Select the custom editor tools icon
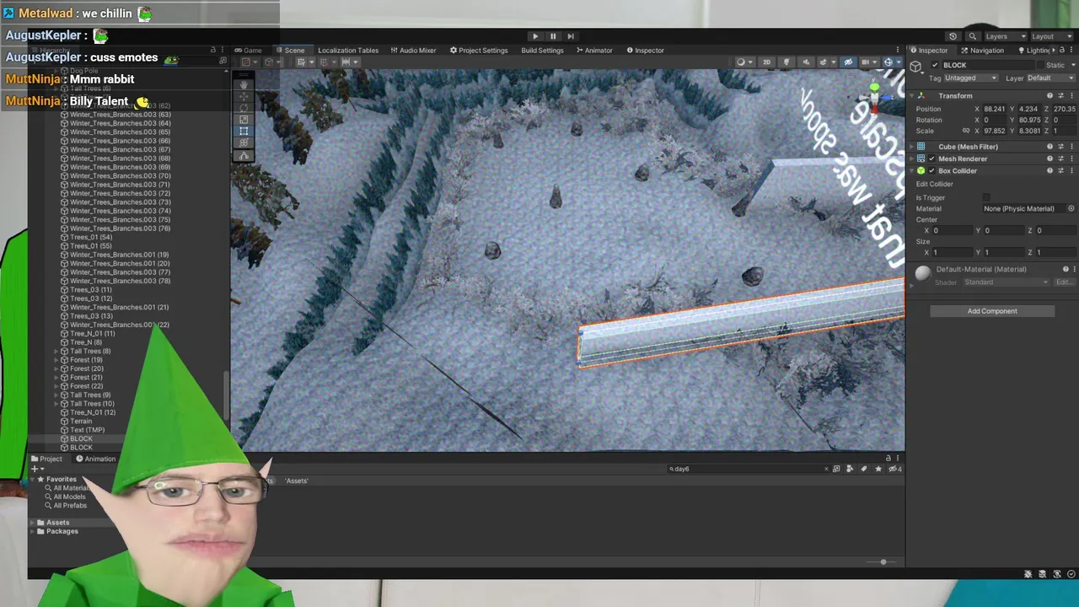 pos(244,155)
